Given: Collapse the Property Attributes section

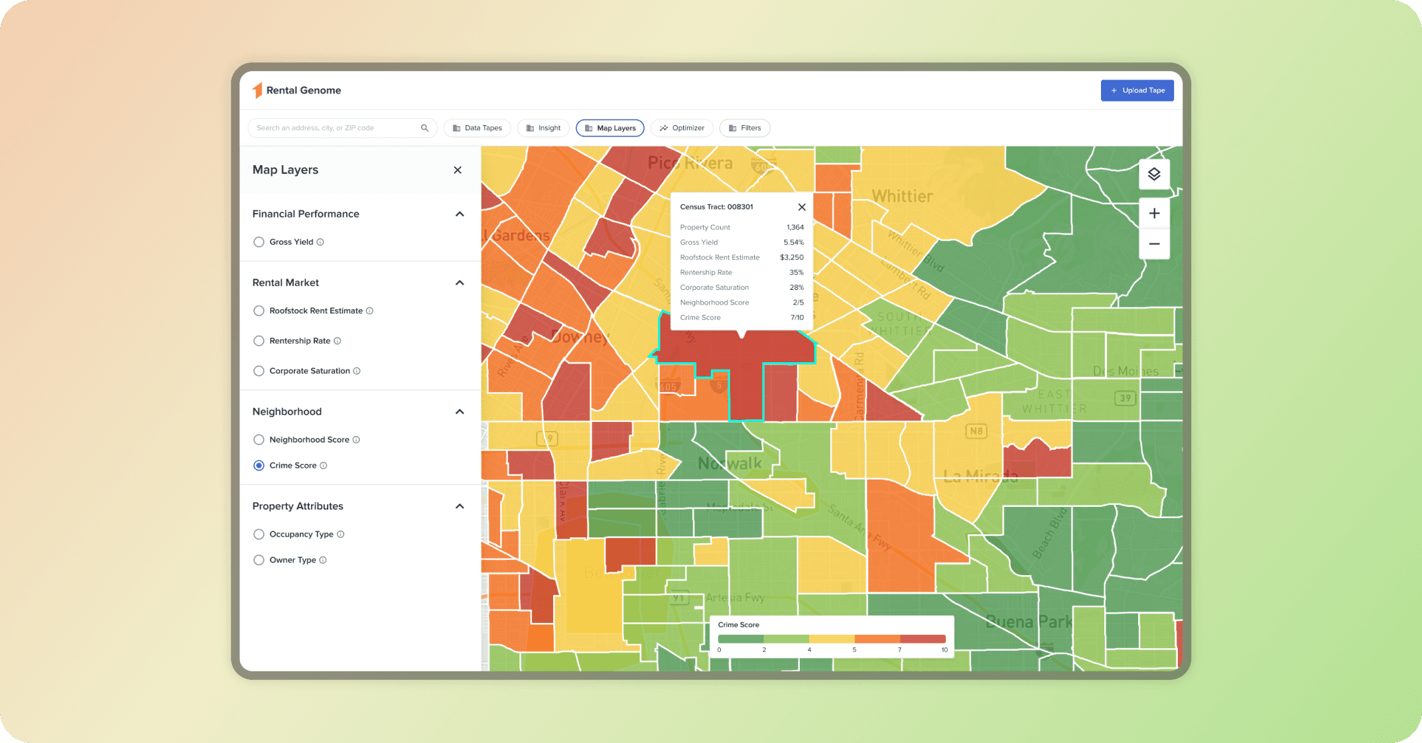Looking at the screenshot, I should pyautogui.click(x=460, y=506).
